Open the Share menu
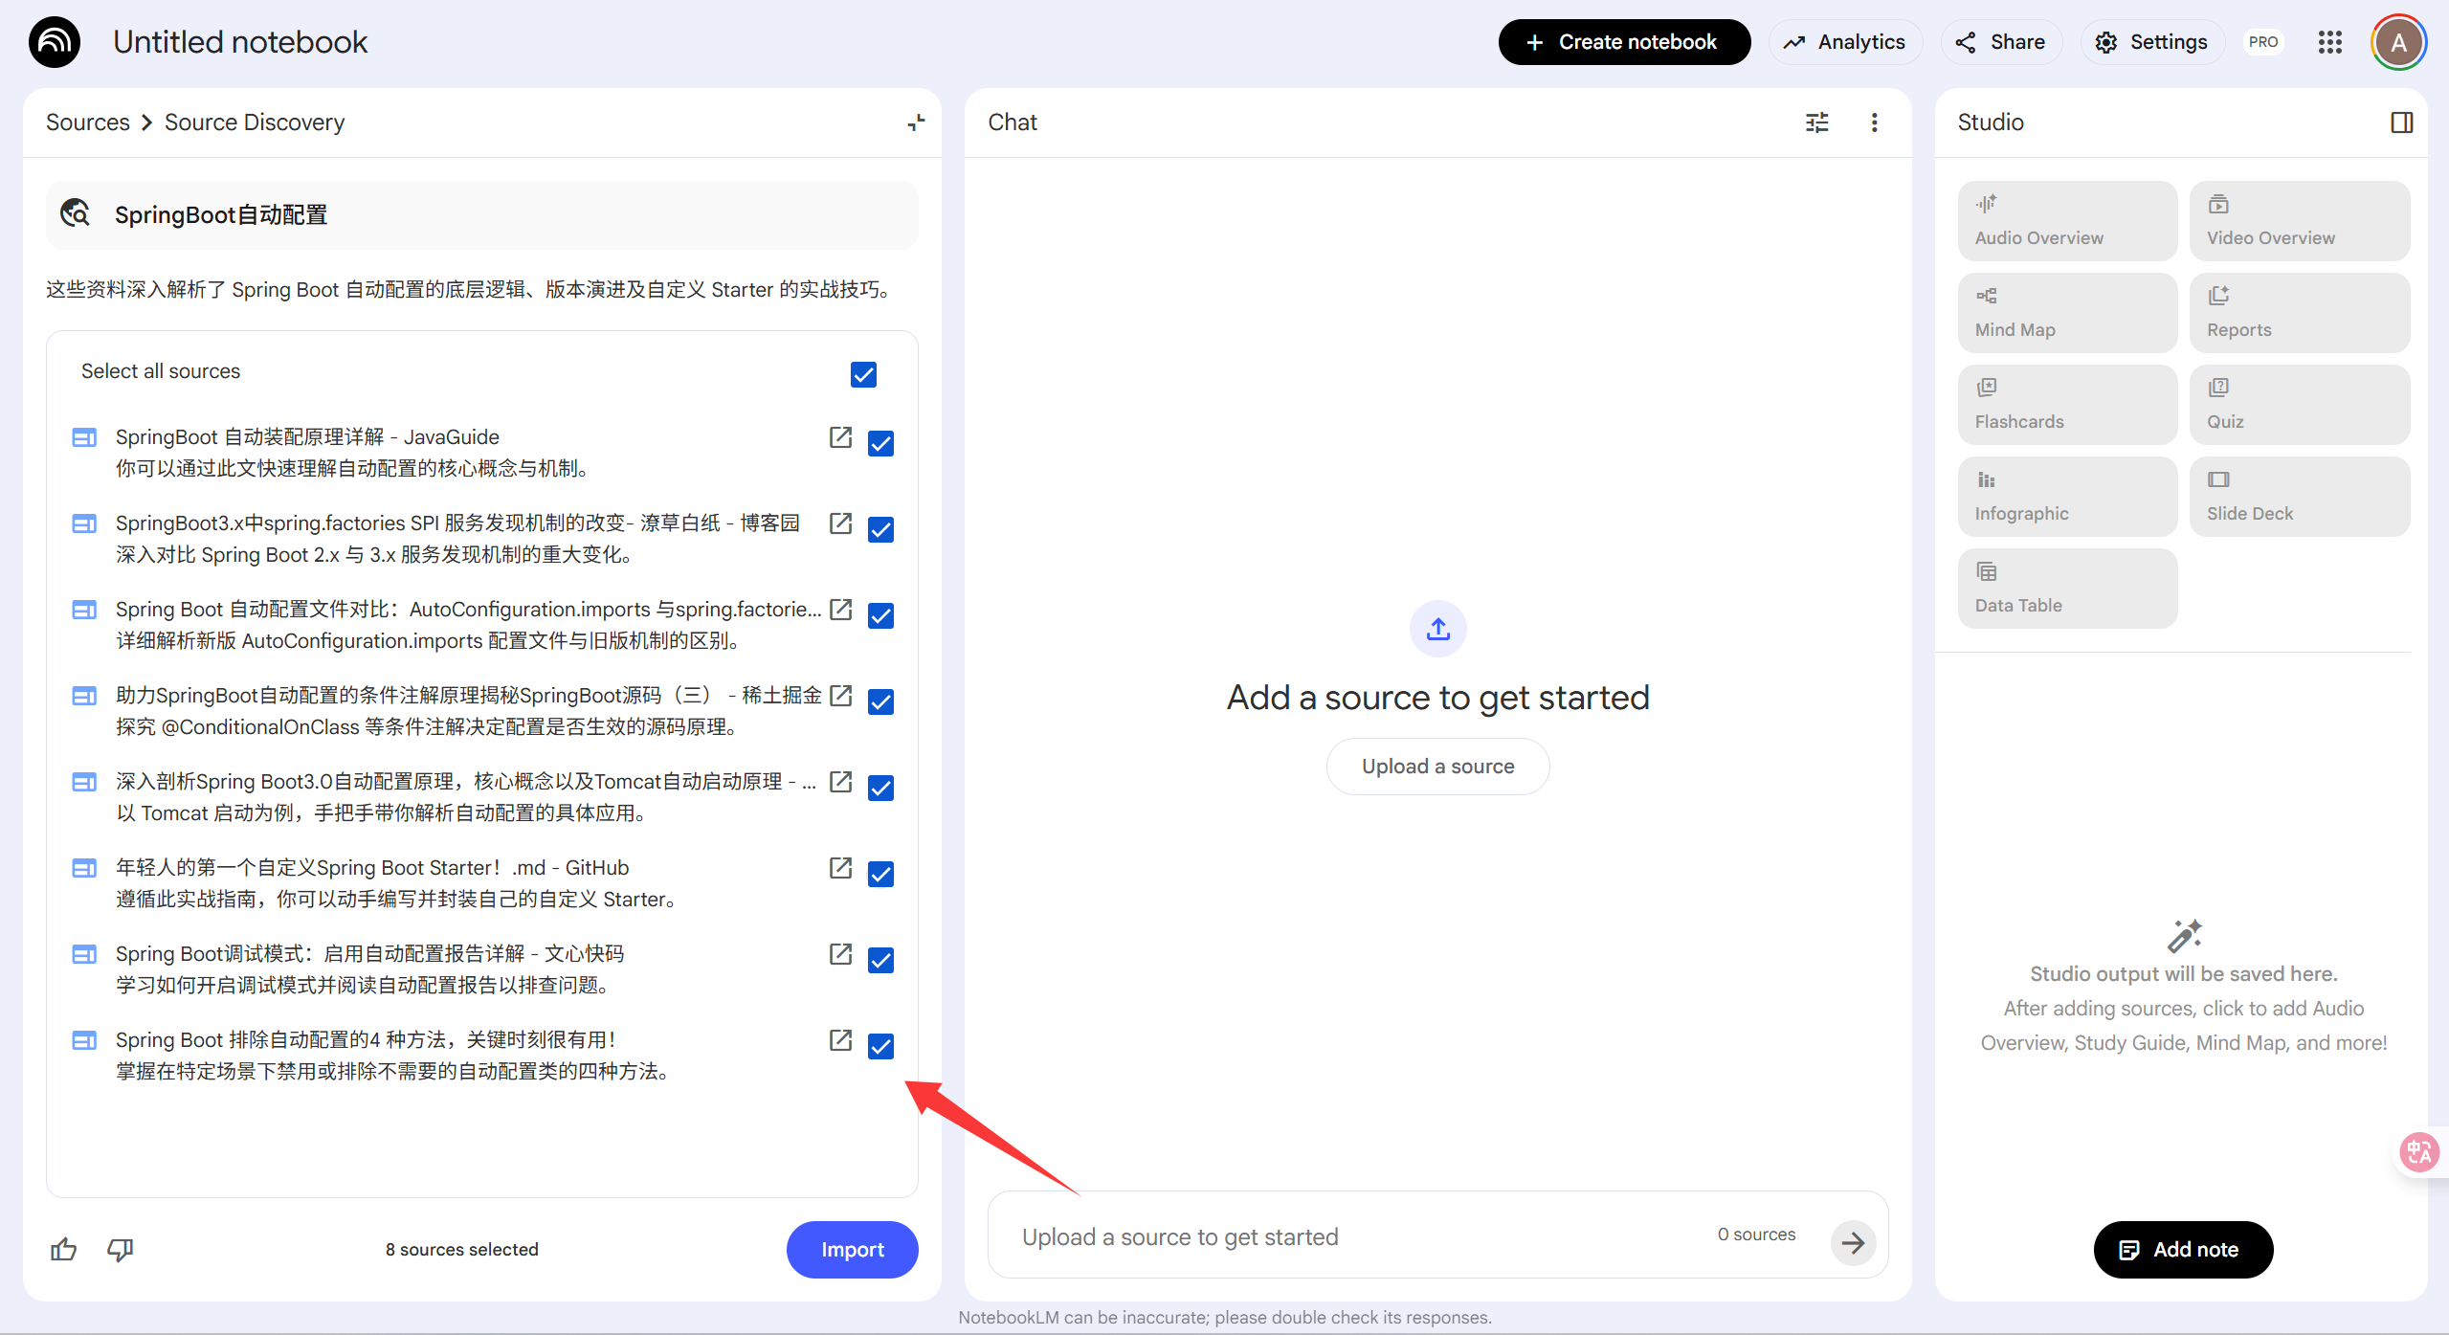The height and width of the screenshot is (1335, 2449). click(x=2000, y=42)
